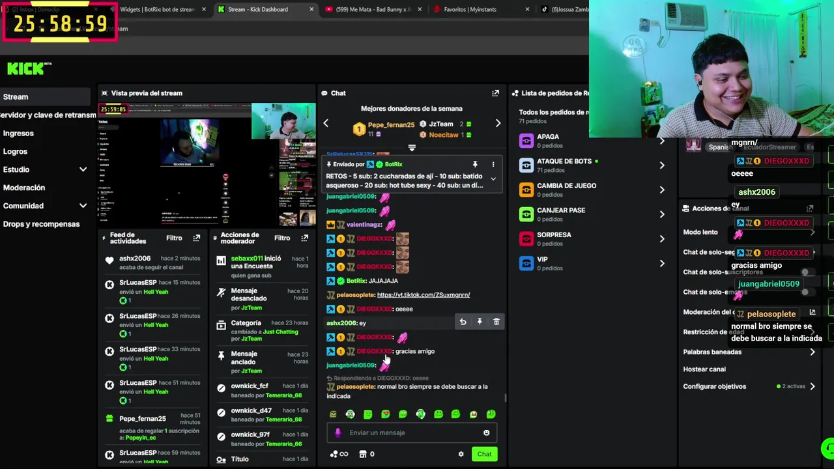This screenshot has width=834, height=469.
Task: Close the Me Mata Bad Bunny tab
Action: pos(419,9)
